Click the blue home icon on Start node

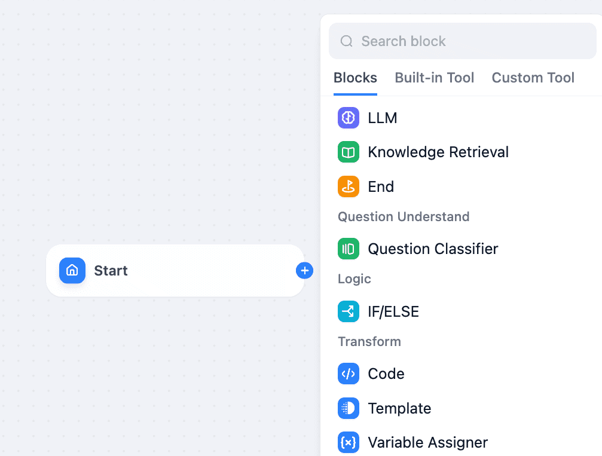(72, 271)
